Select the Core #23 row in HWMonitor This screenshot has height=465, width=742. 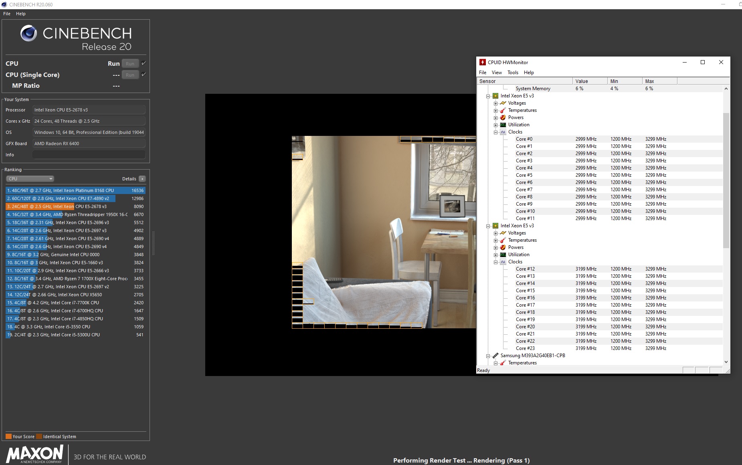point(619,348)
